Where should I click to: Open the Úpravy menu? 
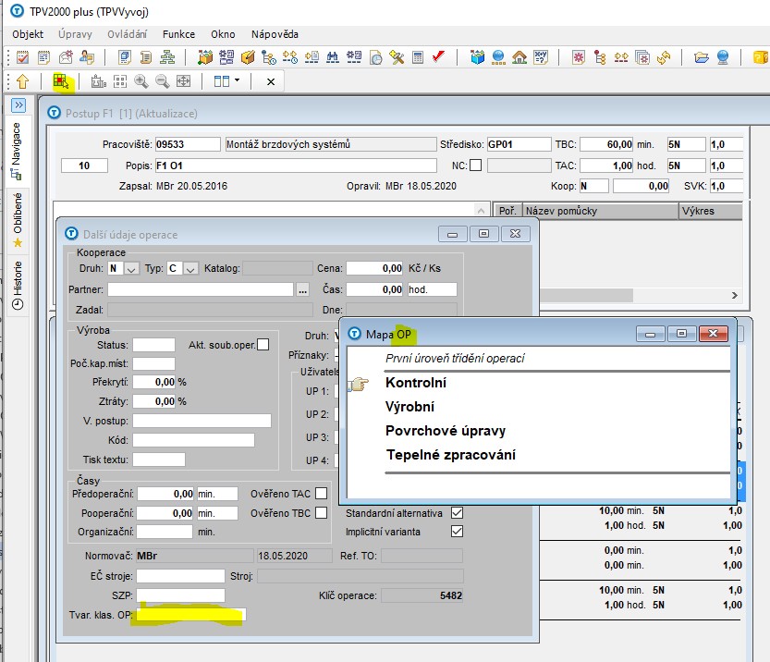pyautogui.click(x=75, y=34)
